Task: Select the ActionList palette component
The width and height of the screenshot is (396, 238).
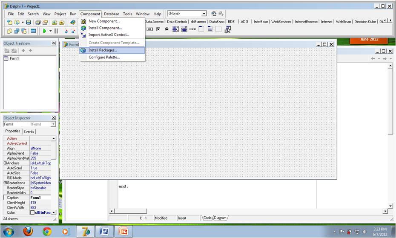Action: point(227,29)
